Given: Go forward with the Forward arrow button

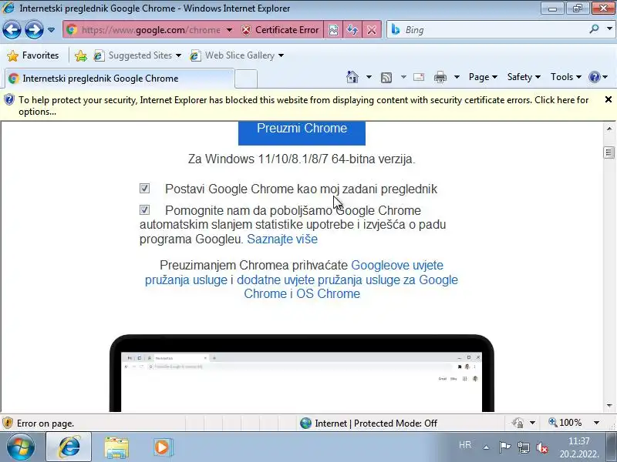Looking at the screenshot, I should (x=34, y=30).
